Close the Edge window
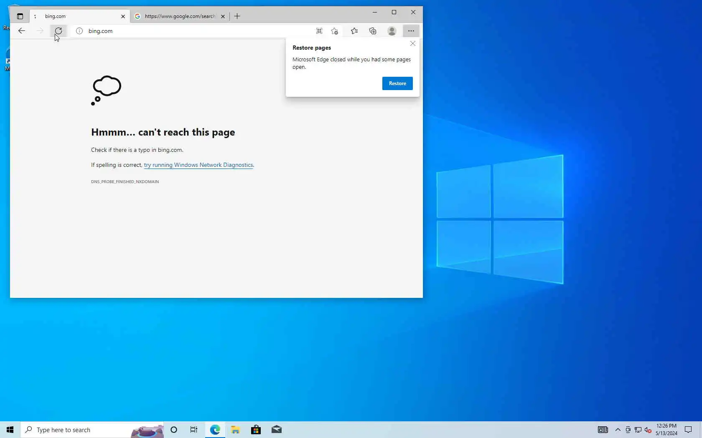 coord(413,12)
